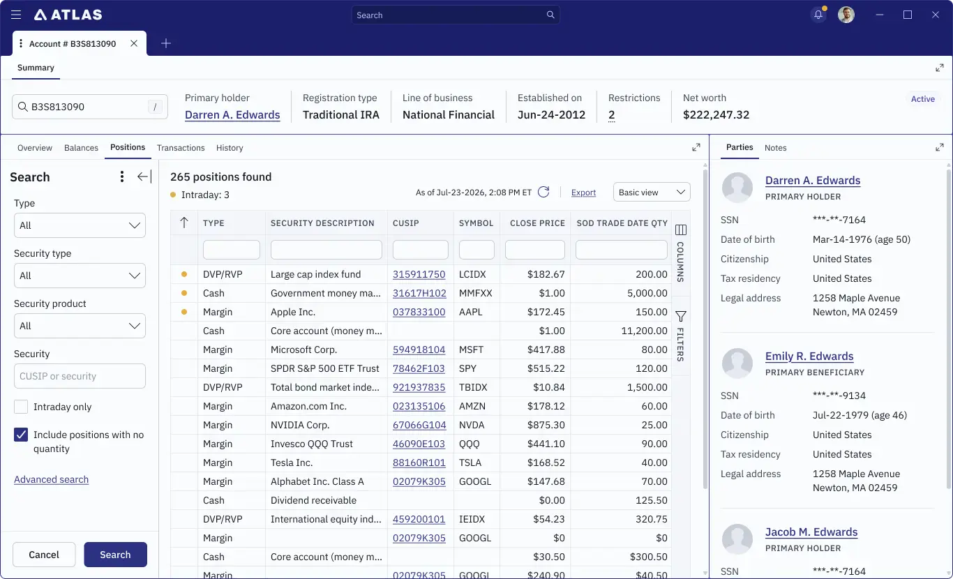
Task: Expand the Parties panel
Action: (x=940, y=147)
